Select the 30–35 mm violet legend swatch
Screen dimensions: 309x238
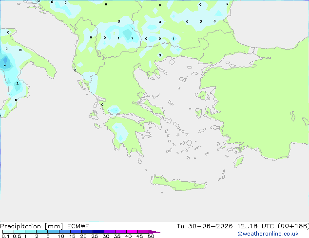(x=110, y=232)
